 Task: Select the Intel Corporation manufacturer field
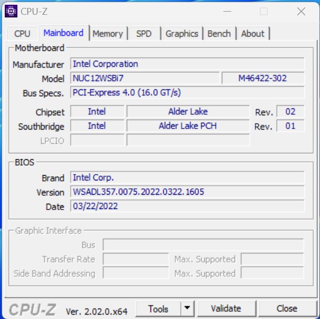click(187, 64)
